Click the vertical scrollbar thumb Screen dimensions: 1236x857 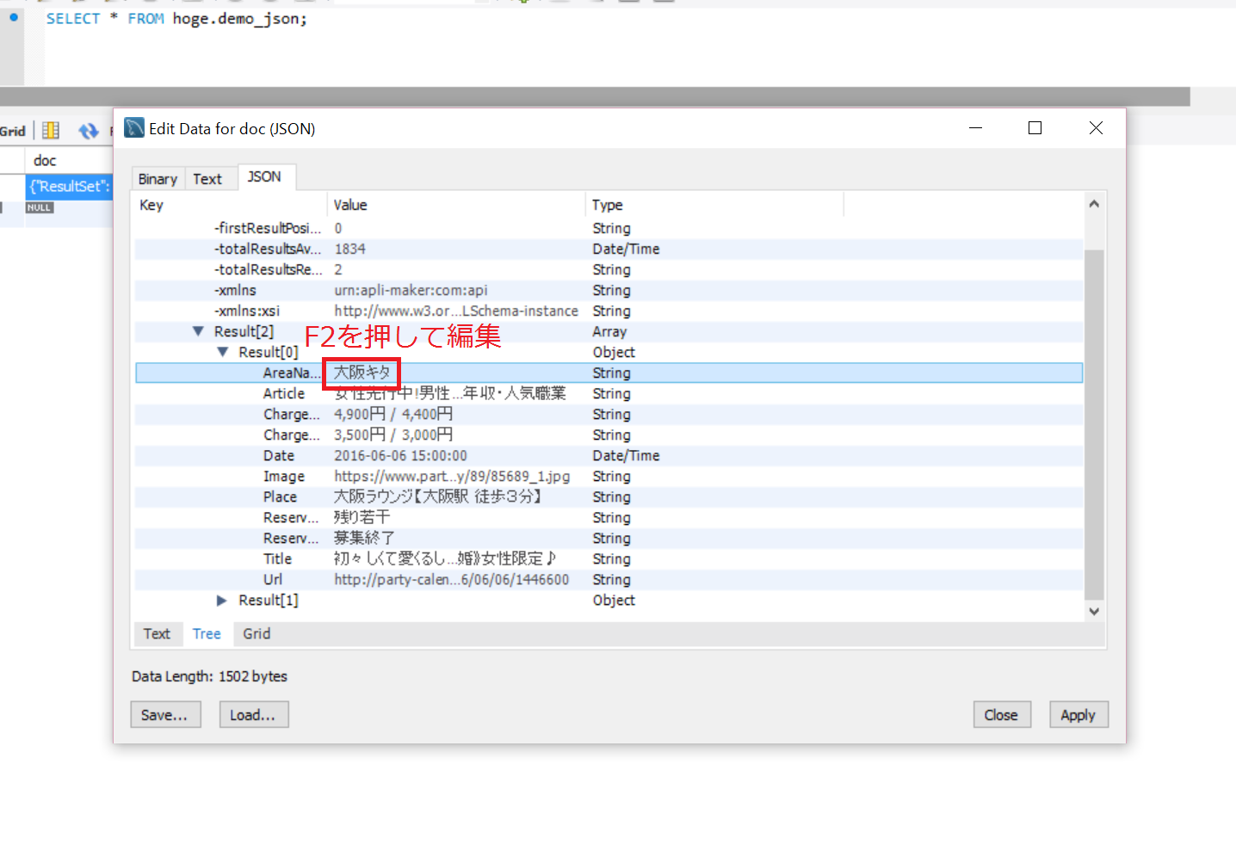[x=1094, y=424]
